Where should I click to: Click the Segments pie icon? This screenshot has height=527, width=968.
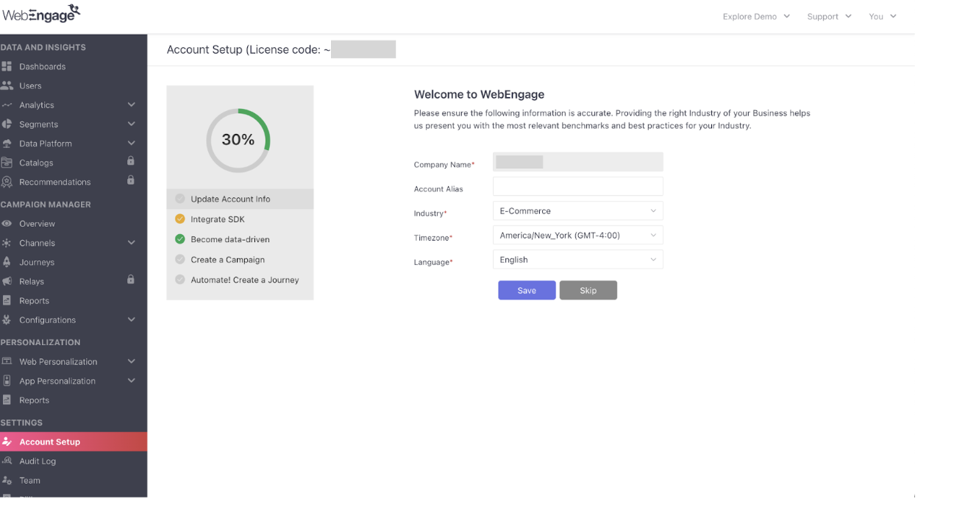pyautogui.click(x=7, y=124)
